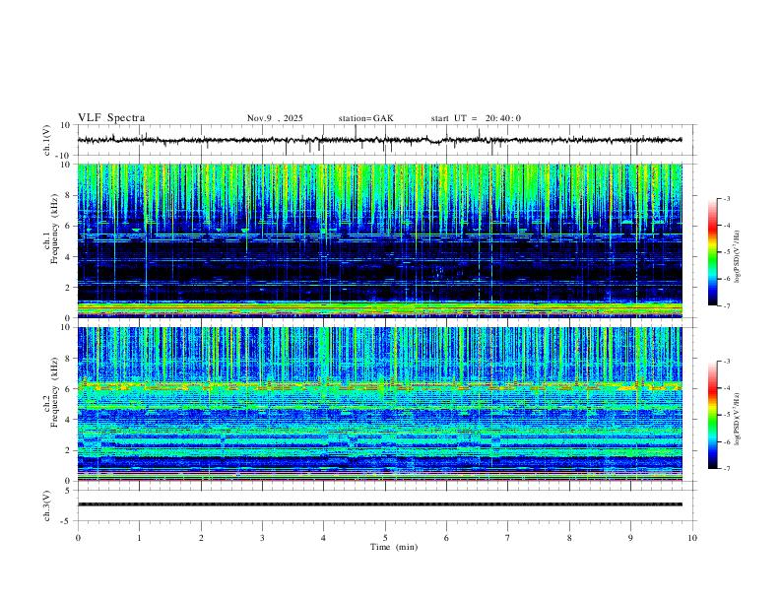Select the upper colorbar log(PSD) label
The width and height of the screenshot is (780, 603).
737,256
